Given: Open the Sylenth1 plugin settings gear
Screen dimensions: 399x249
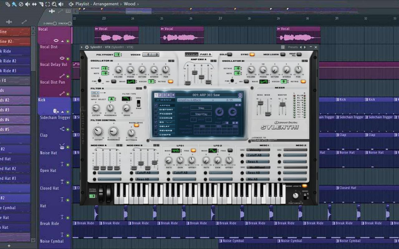Looking at the screenshot, I should 86,47.
